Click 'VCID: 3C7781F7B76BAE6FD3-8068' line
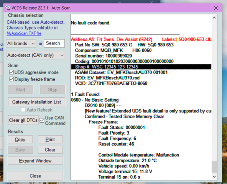 tap(111, 84)
